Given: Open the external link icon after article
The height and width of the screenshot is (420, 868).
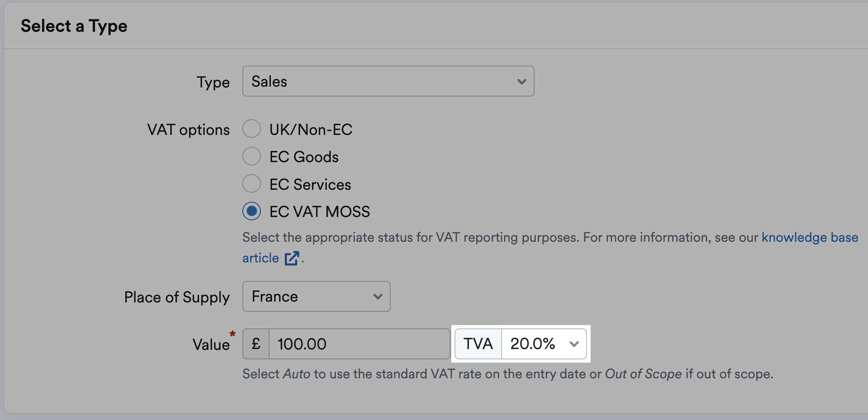Looking at the screenshot, I should tap(291, 258).
